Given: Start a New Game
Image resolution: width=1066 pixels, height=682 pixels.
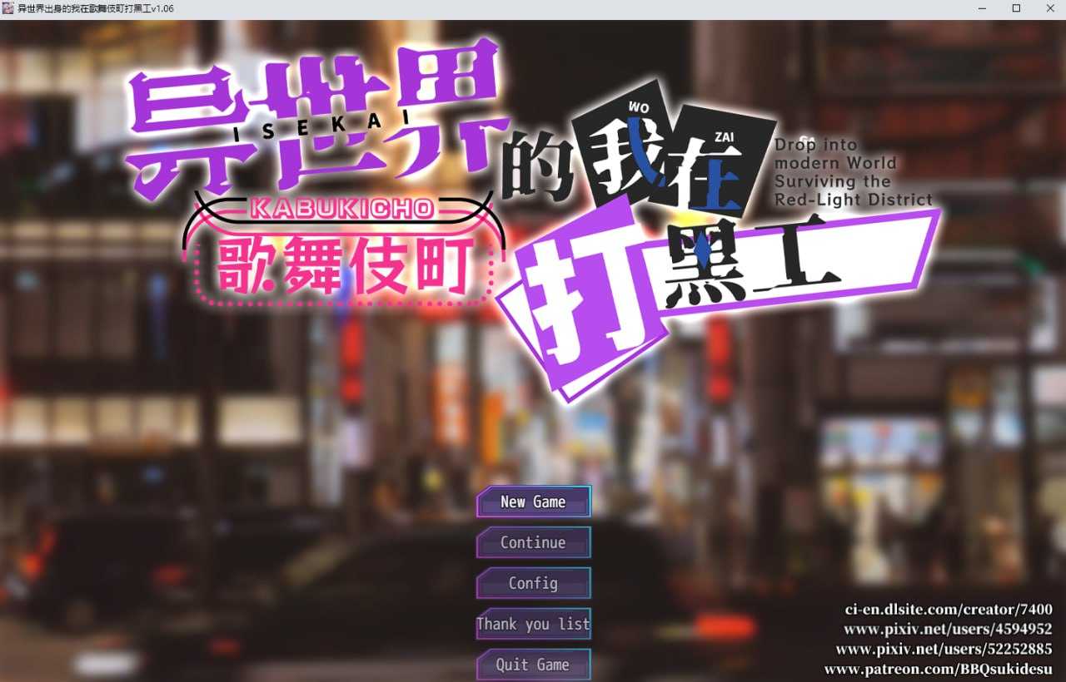Looking at the screenshot, I should point(533,502).
